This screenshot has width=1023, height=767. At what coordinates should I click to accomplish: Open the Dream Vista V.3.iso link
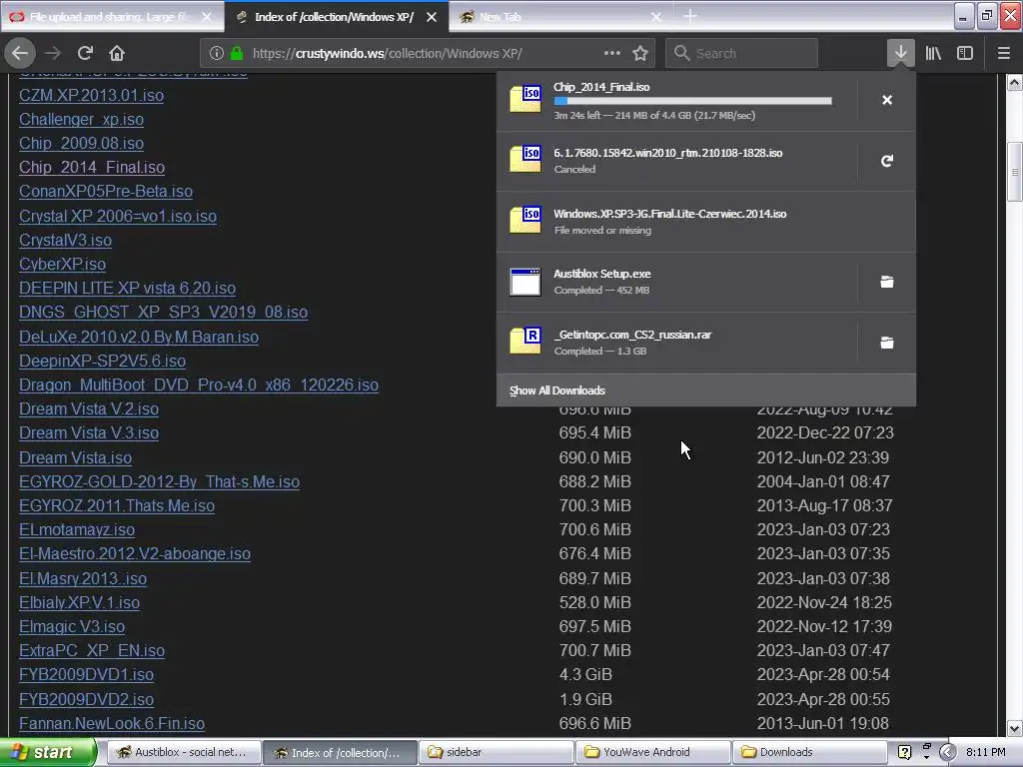89,433
